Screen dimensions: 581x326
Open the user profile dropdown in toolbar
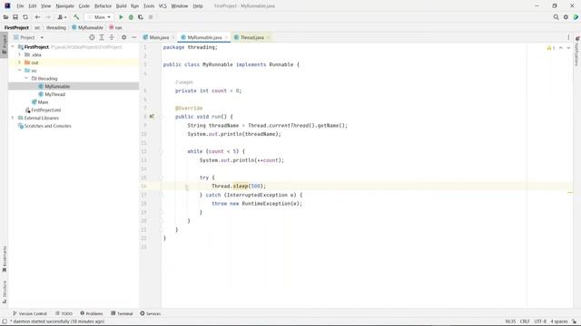pyautogui.click(x=62, y=17)
